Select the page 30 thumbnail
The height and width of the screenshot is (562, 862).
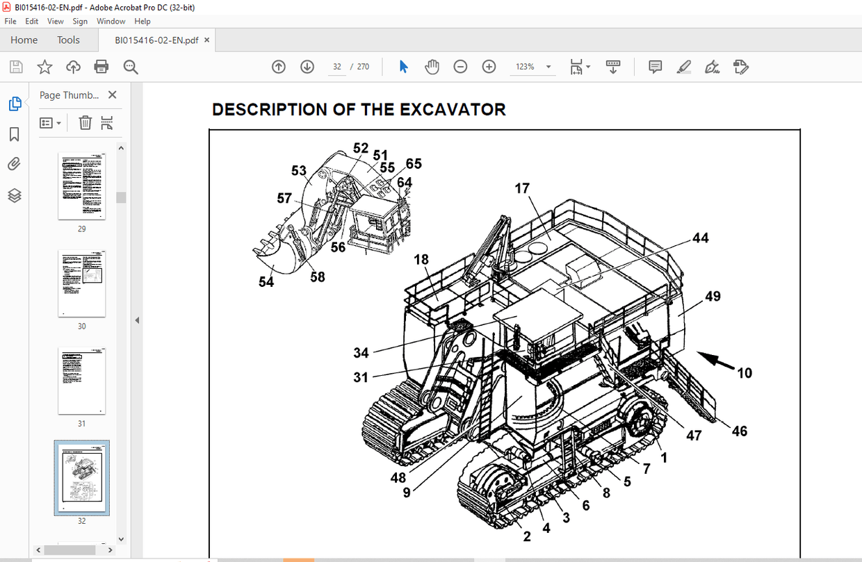[x=82, y=283]
